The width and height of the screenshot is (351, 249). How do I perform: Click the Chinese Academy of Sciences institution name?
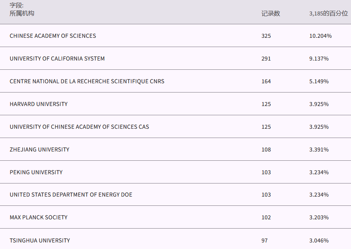(53, 36)
